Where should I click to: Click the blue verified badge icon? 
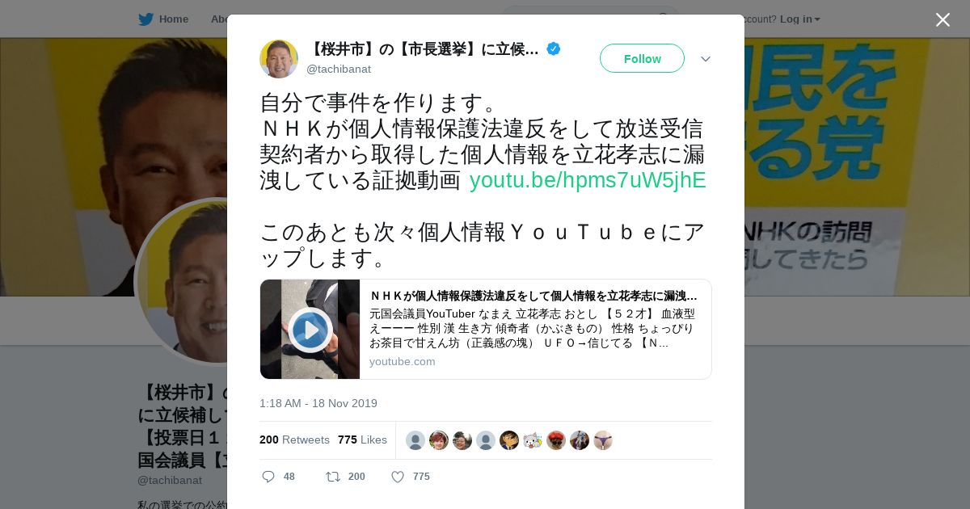(x=554, y=49)
